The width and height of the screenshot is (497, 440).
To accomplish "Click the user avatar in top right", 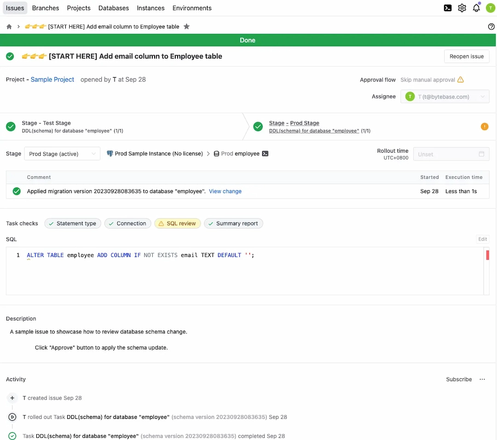I will 490,8.
